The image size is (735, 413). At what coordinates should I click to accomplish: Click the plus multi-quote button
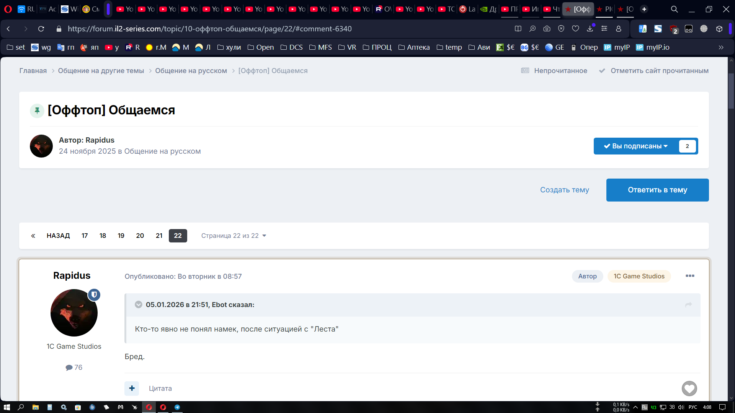point(132,388)
